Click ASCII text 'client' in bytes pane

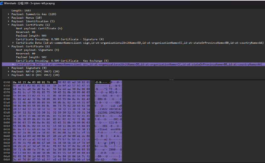[102, 129]
